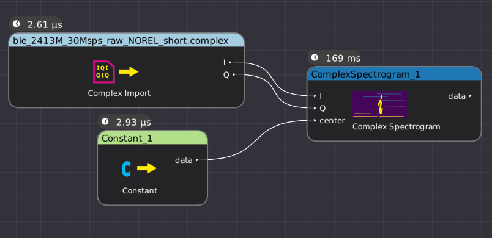
Task: Click the clock icon beside 2.93 µs
Action: coord(105,121)
